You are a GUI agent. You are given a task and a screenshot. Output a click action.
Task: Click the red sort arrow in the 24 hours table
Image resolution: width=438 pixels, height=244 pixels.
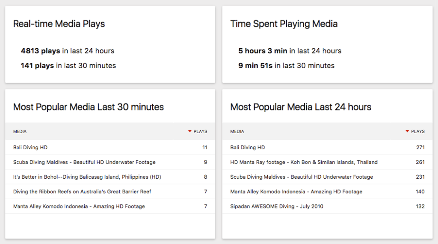pyautogui.click(x=407, y=131)
